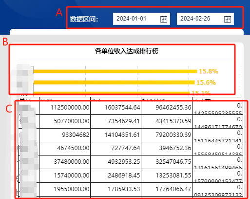Select cell with value 14104351.61
The width and height of the screenshot is (250, 199).
pyautogui.click(x=116, y=135)
